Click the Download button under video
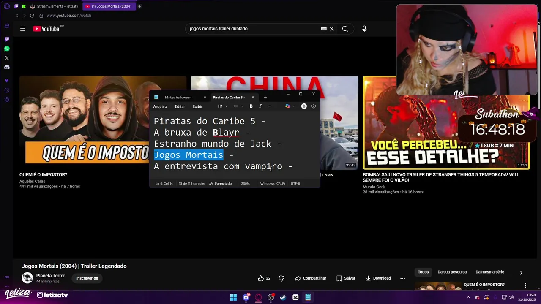The height and width of the screenshot is (304, 541). [x=378, y=278]
